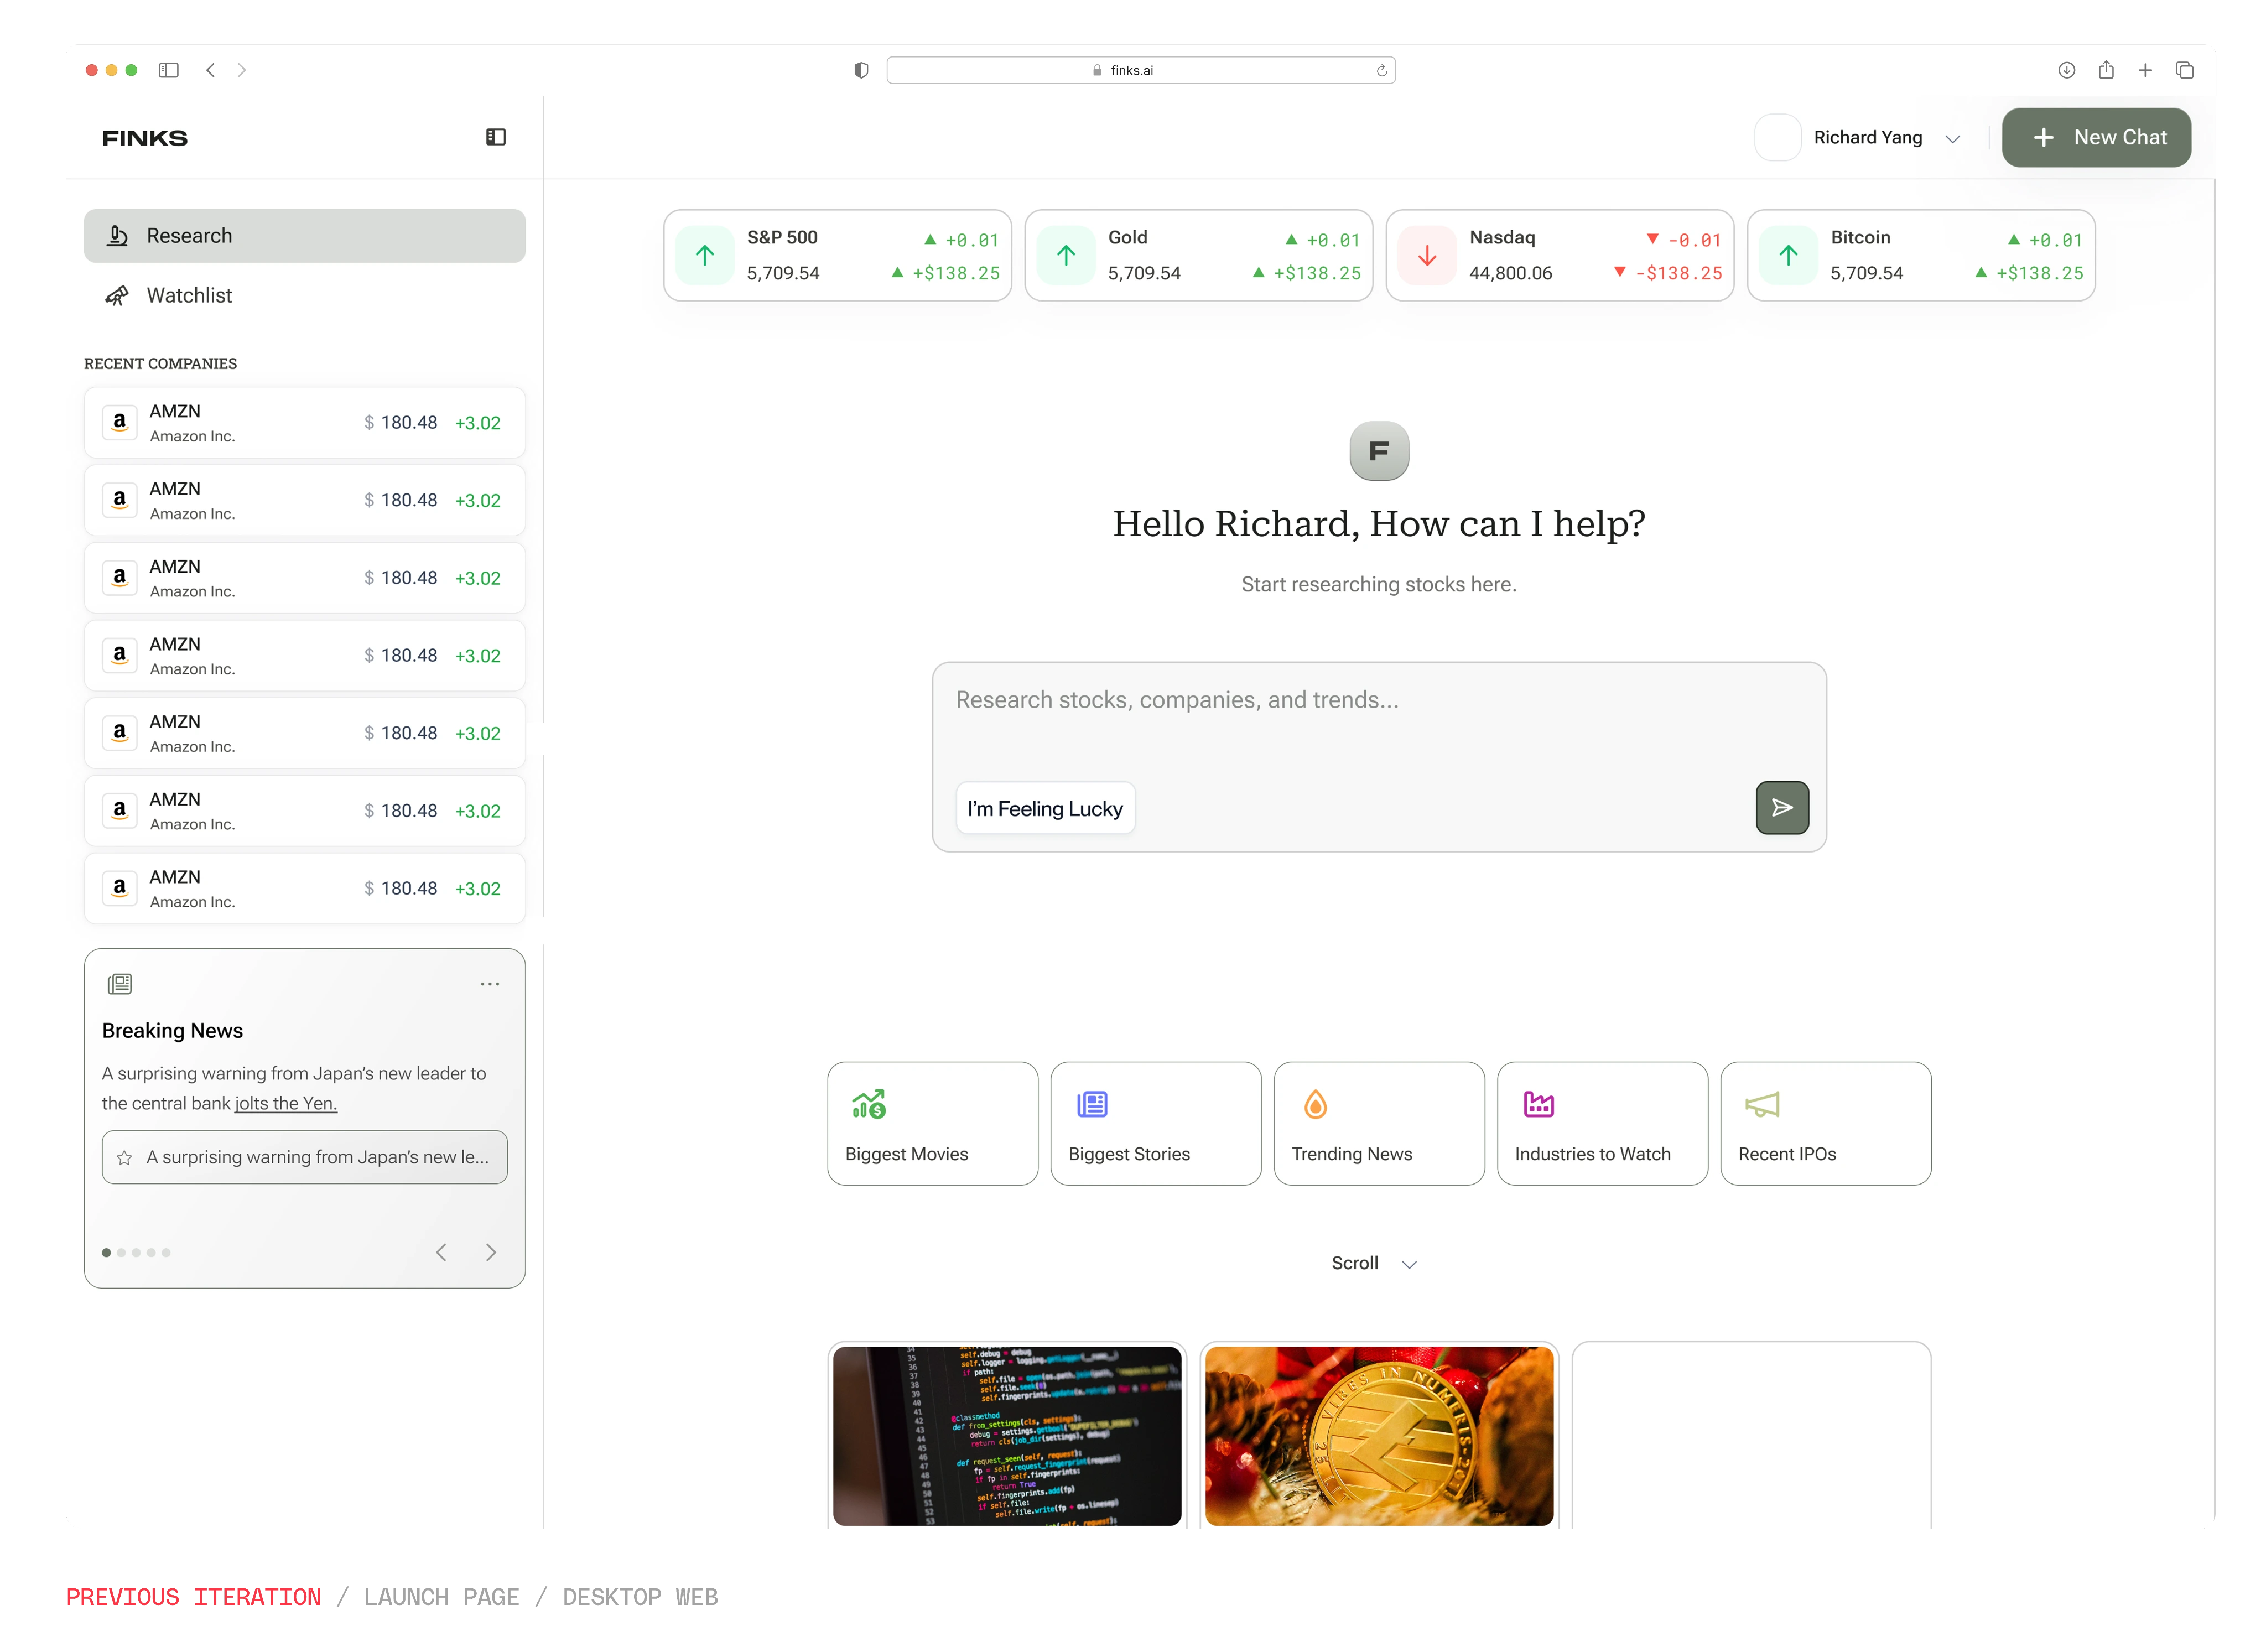Reload page via address bar icon
This screenshot has width=2266, height=1652.
1381,71
